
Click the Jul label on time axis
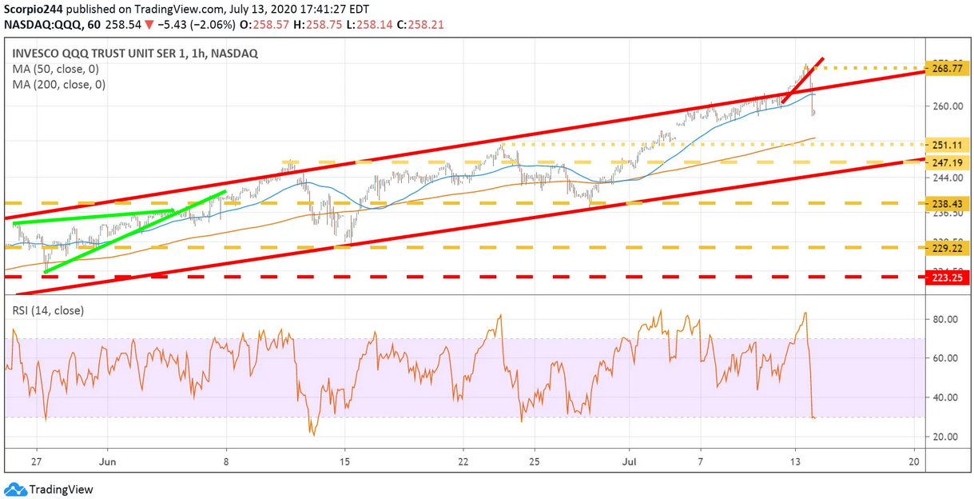[630, 462]
